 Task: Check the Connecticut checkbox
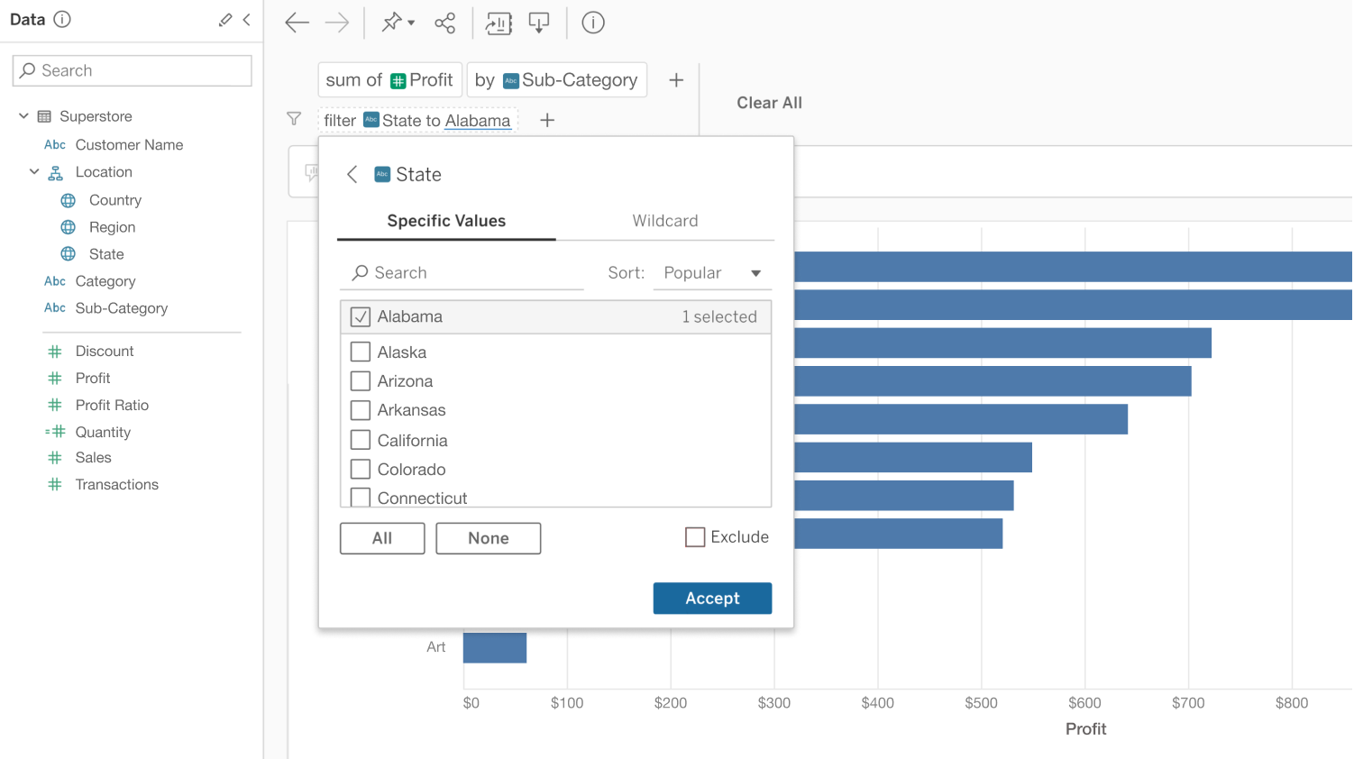pos(361,497)
